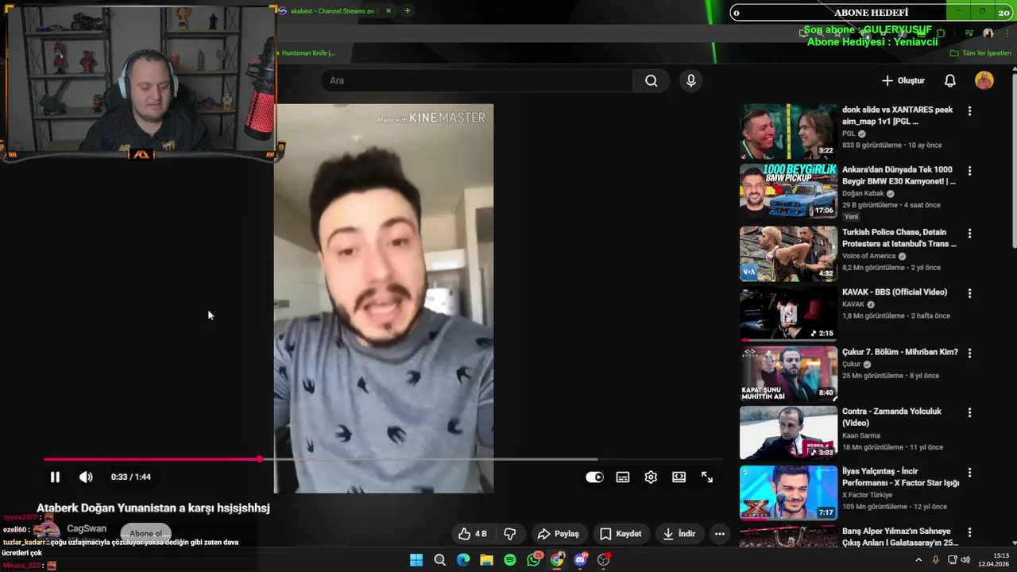Open options for the 'KAVAK - BBS' video
The width and height of the screenshot is (1017, 572).
click(x=969, y=293)
